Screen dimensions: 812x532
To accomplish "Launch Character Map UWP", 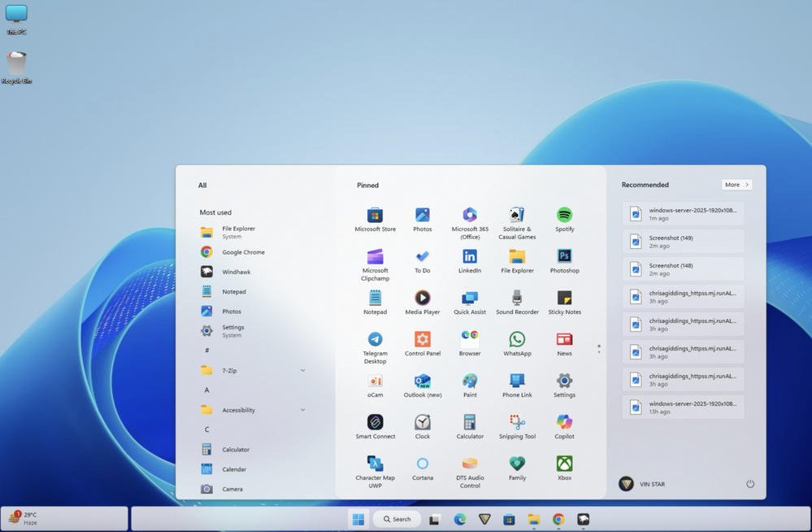I will pyautogui.click(x=375, y=473).
